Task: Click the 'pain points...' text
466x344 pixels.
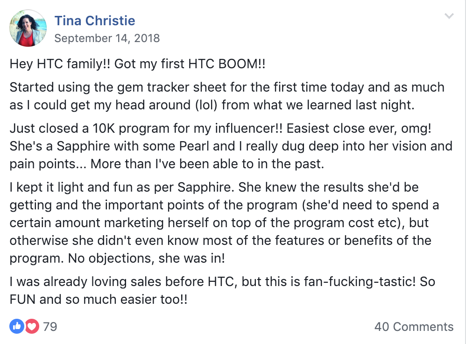Action: pyautogui.click(x=48, y=164)
